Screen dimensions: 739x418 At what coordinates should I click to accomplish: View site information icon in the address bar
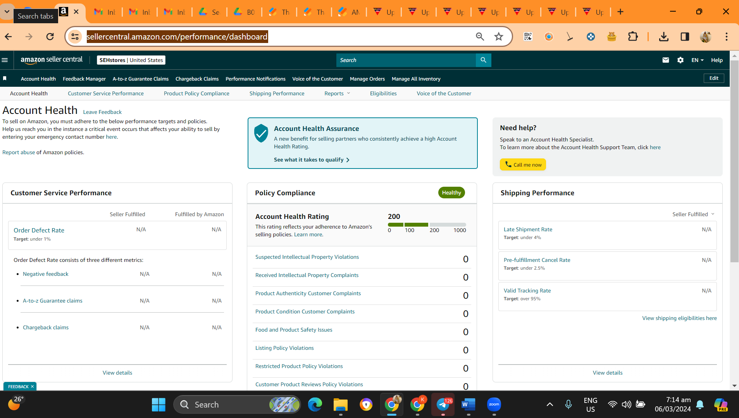75,37
